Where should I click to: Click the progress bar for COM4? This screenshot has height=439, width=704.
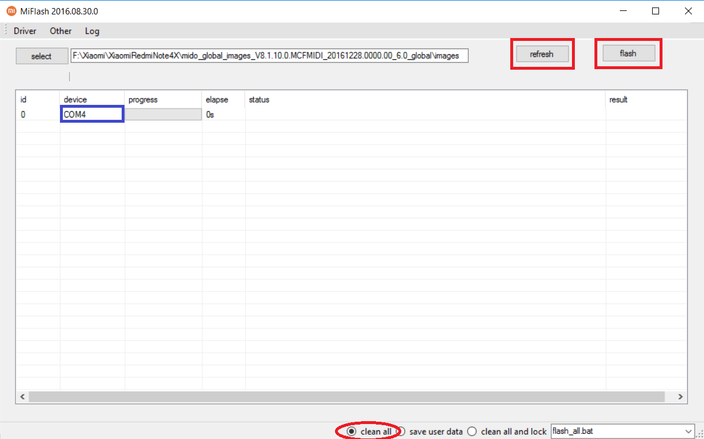point(163,115)
